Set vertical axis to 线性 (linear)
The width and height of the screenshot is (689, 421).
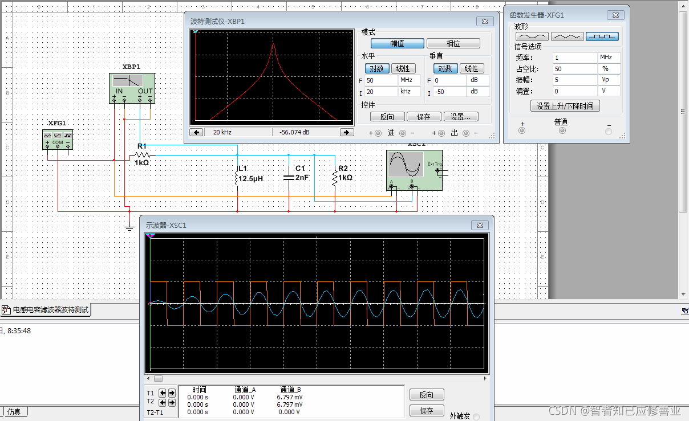(x=472, y=68)
